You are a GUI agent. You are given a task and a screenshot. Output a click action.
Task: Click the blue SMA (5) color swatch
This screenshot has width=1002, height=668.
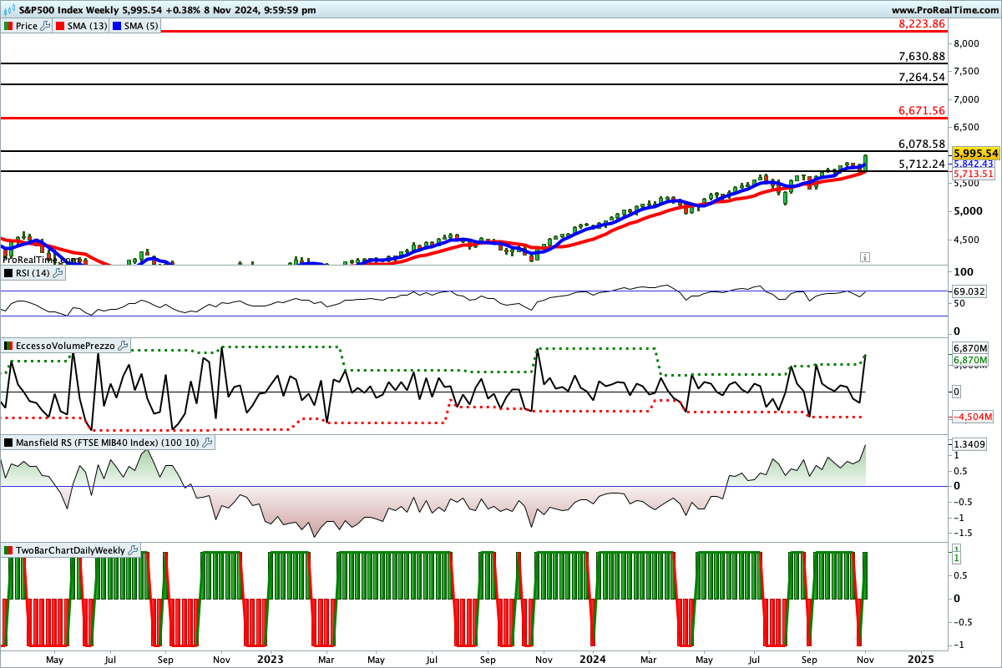[x=116, y=26]
